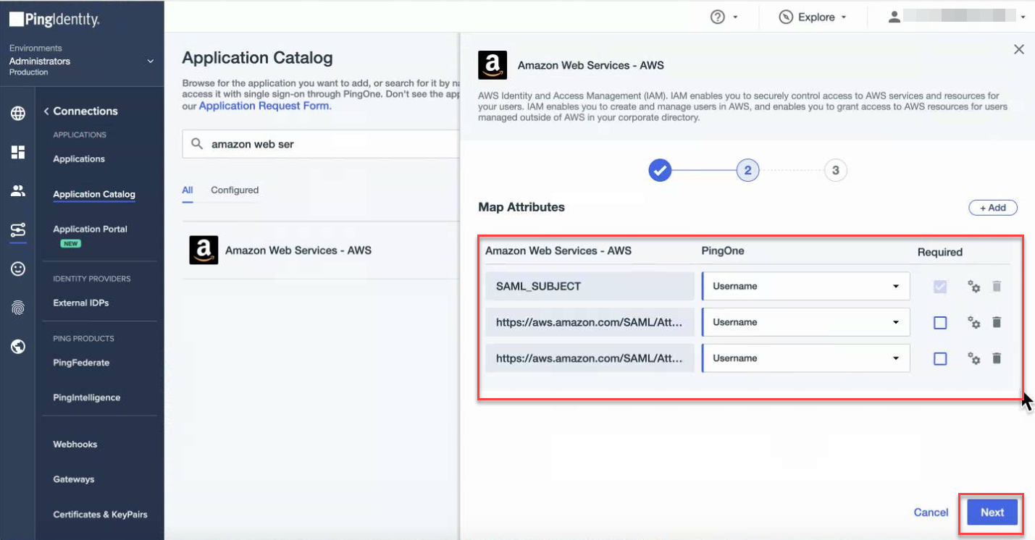Click the Amazon AWS logo in the panel header
Viewport: 1035px width, 540px height.
click(x=492, y=65)
